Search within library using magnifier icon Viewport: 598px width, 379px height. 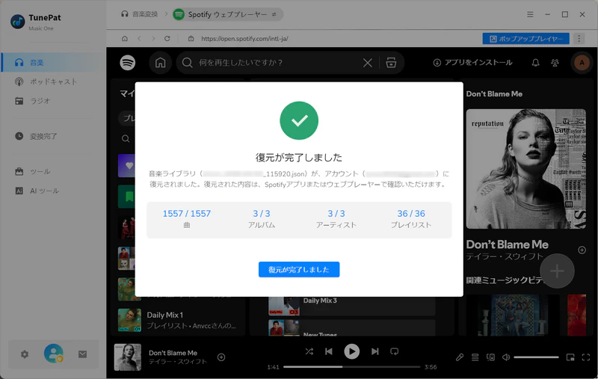click(126, 138)
